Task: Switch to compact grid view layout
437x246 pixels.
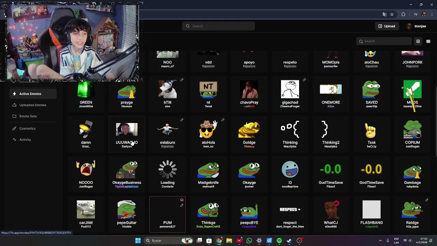Action: tap(428, 41)
